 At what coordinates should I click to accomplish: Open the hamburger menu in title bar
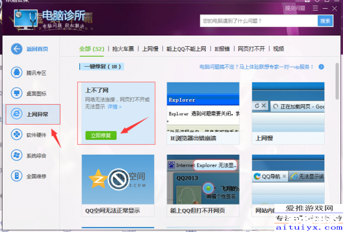[315, 8]
